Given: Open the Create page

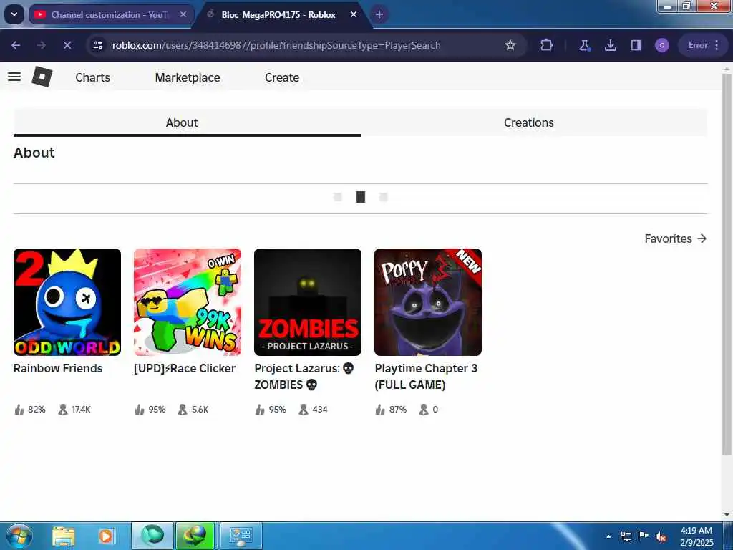Looking at the screenshot, I should pos(282,77).
